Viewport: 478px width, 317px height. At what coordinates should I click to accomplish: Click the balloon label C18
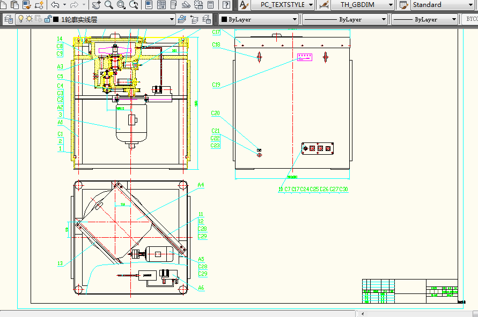pos(216,45)
